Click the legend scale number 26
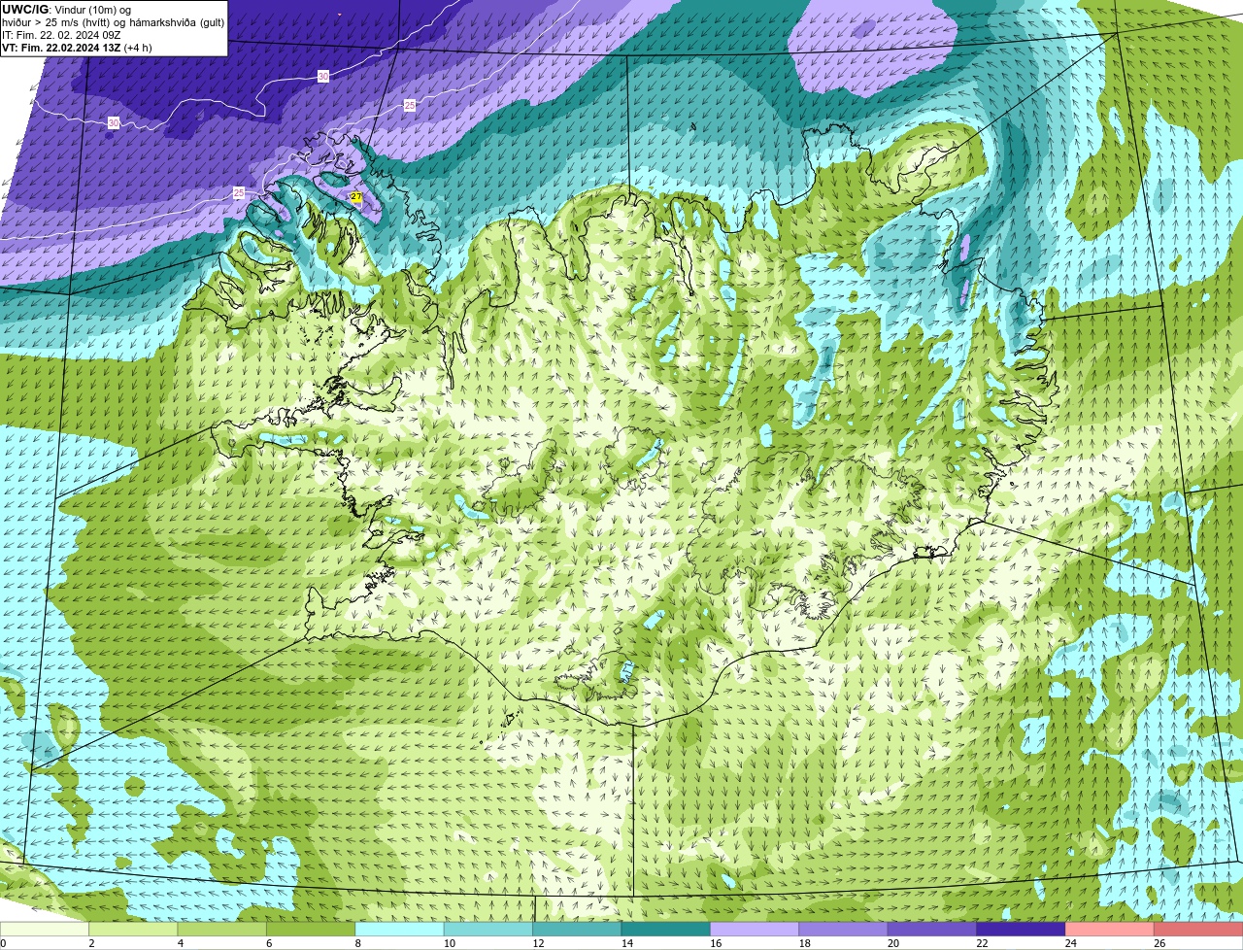The image size is (1243, 950). [x=1159, y=943]
